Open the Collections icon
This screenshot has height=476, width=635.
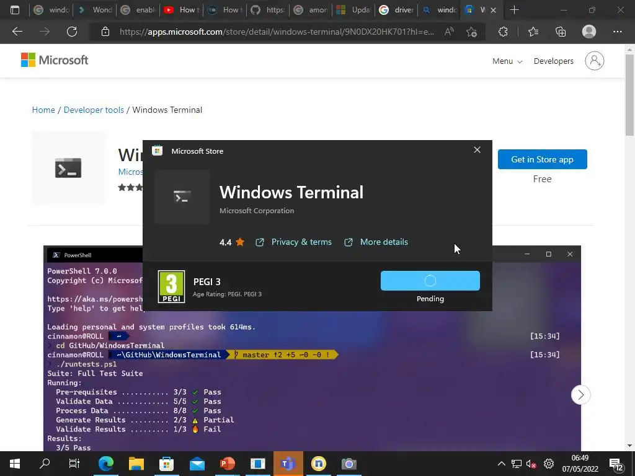click(x=561, y=32)
